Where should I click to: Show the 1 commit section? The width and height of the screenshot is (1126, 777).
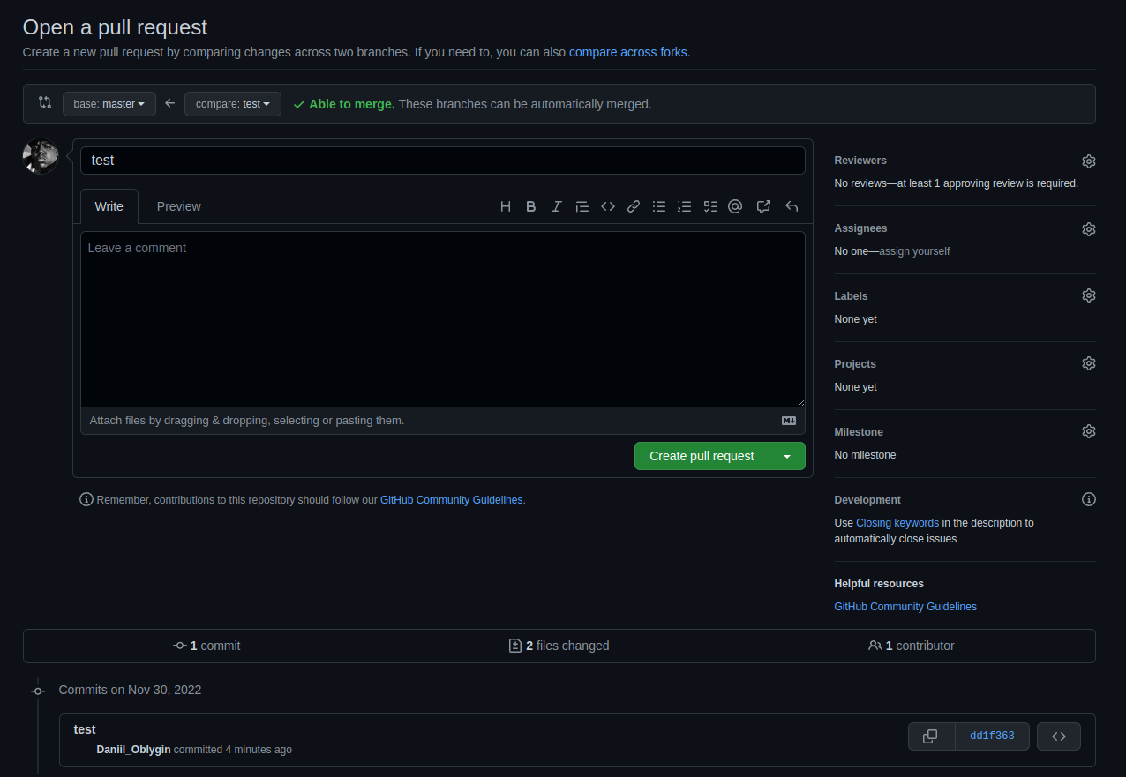point(206,646)
